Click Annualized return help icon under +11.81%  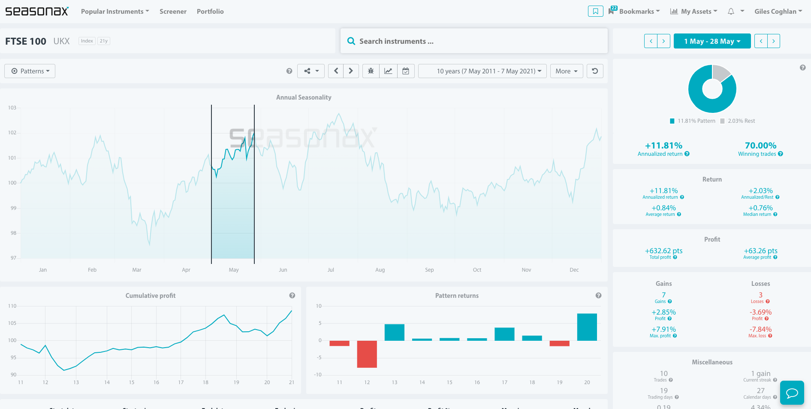[x=687, y=154]
